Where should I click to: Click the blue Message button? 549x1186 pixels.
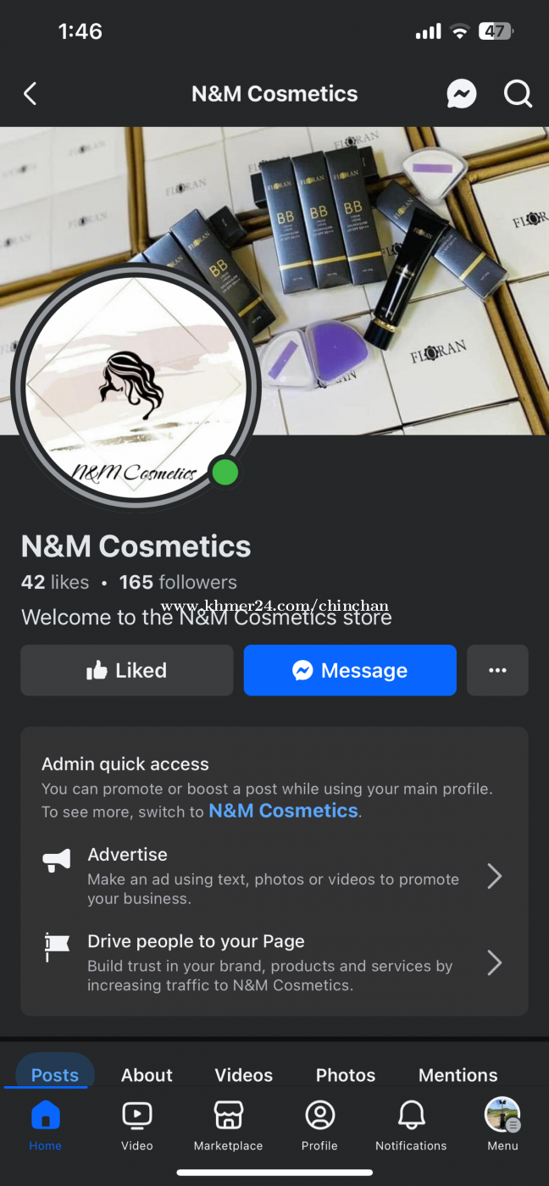click(x=350, y=670)
